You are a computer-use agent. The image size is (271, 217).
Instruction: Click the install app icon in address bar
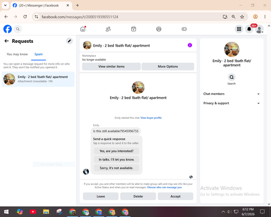point(225,17)
